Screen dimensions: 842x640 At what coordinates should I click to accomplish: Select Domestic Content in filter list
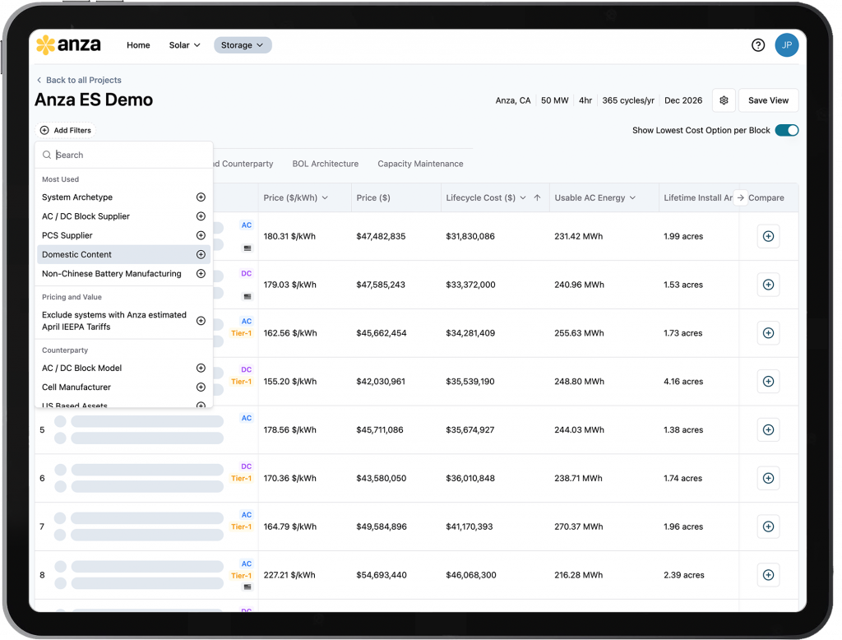click(x=123, y=254)
